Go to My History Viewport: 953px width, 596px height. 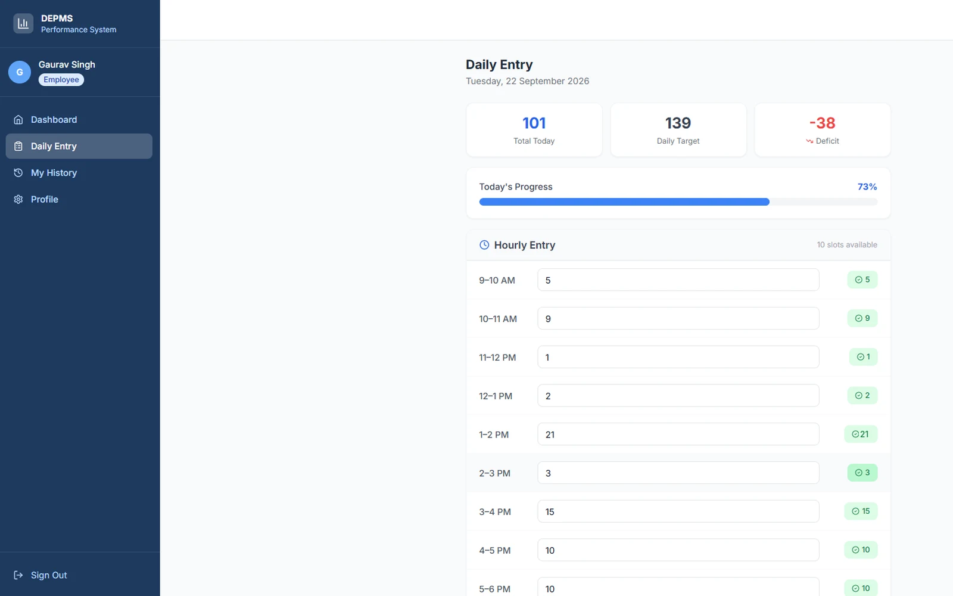pos(79,173)
